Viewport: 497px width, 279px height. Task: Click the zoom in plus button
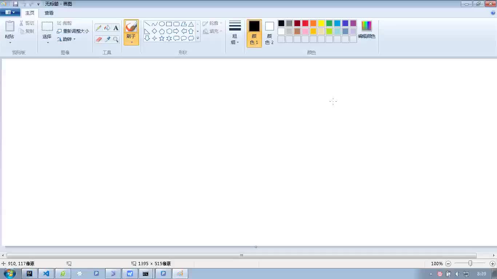pos(493,264)
